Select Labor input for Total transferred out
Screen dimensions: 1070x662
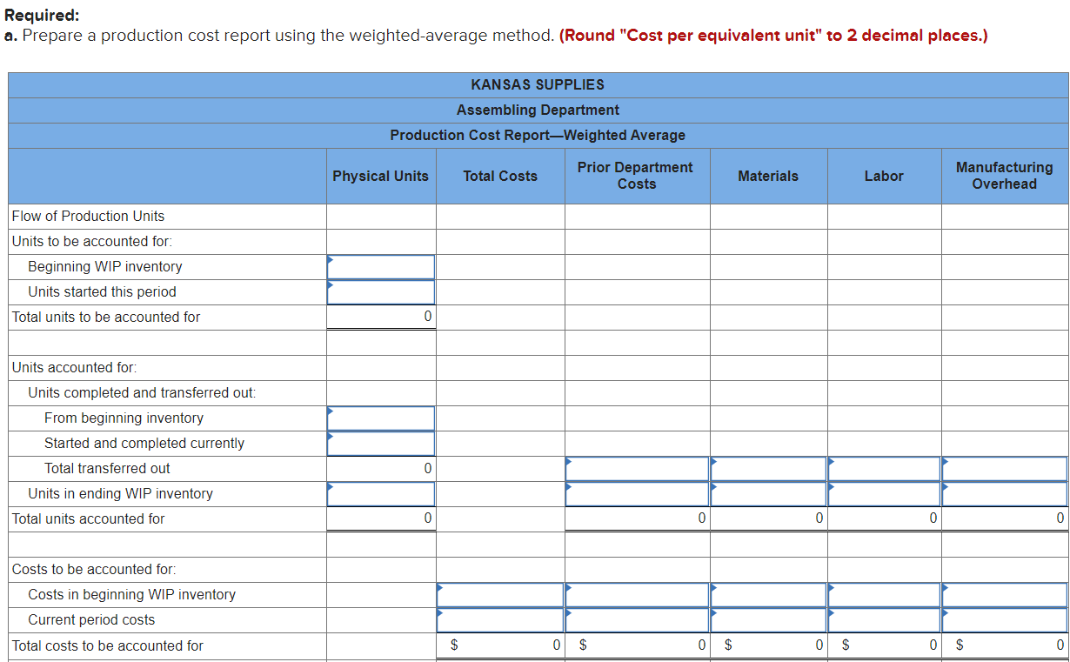(884, 468)
